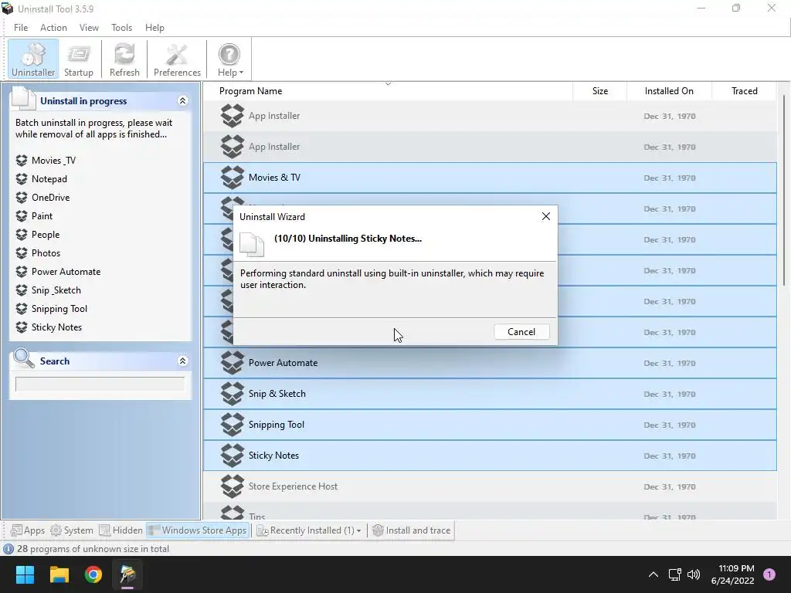Click the Sticky Notes package icon in list
This screenshot has height=593, width=791.
[232, 456]
